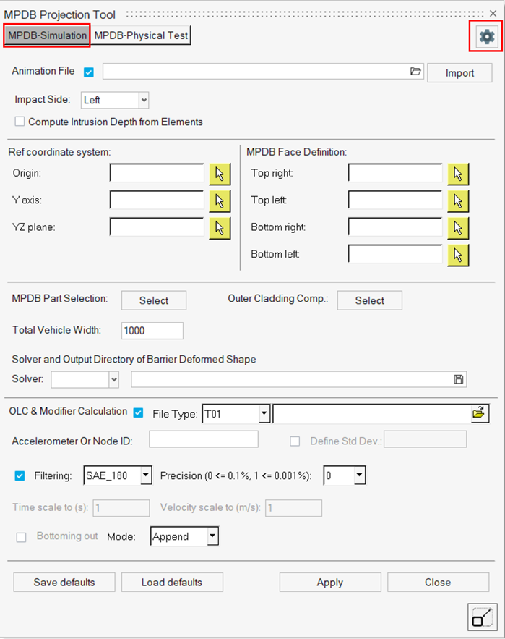Viewport: 505px width, 639px height.
Task: Click the output directory save disk icon
Action: [458, 379]
